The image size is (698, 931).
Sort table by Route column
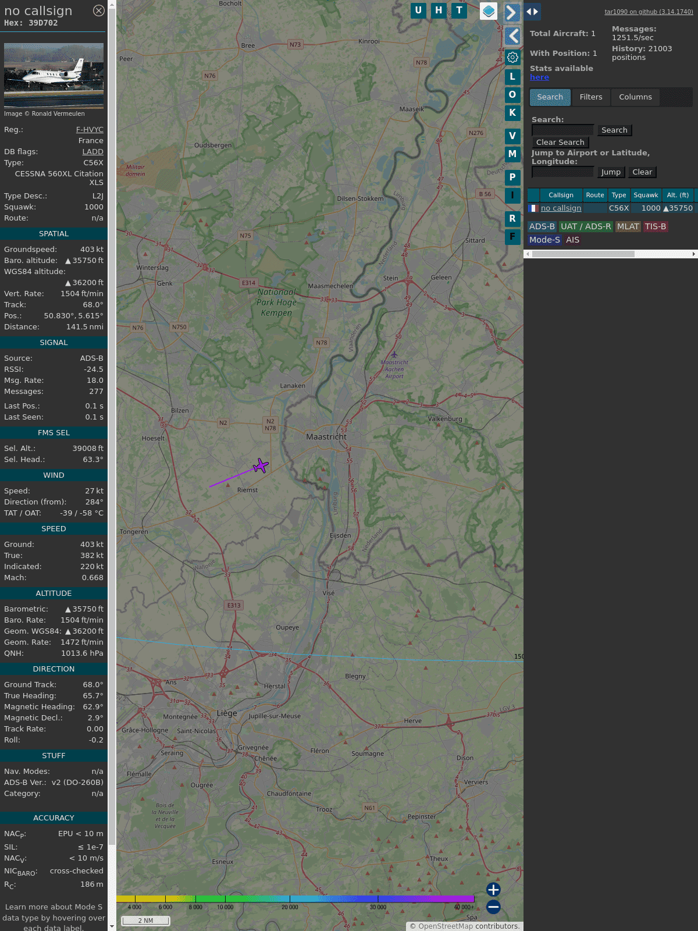[x=595, y=196]
